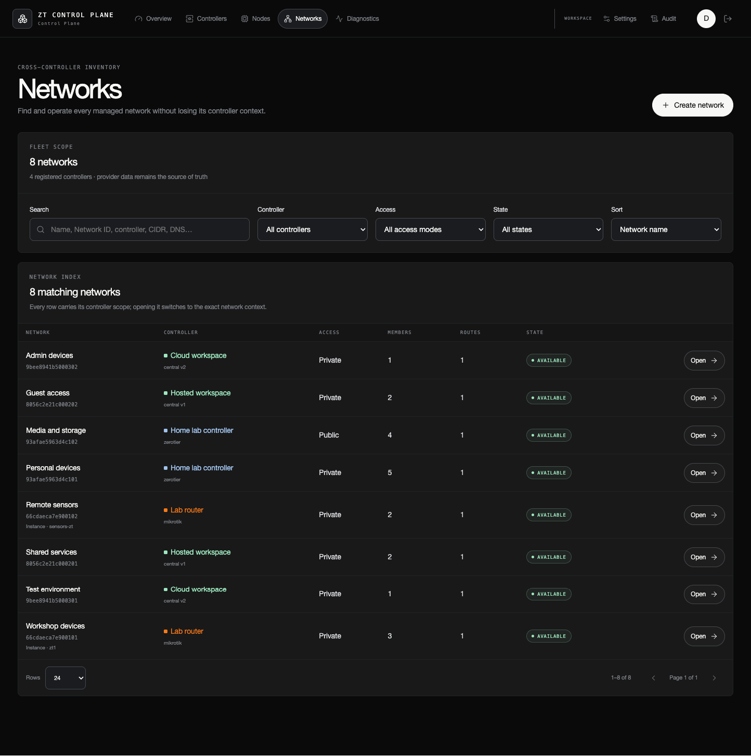Click the sign-out icon
Viewport: 751px width, 756px height.
pyautogui.click(x=728, y=19)
